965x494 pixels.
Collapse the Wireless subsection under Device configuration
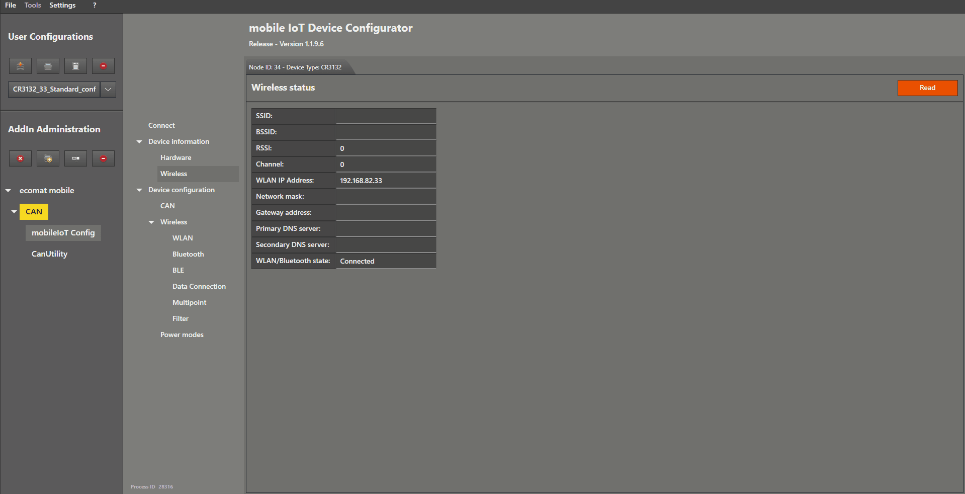[151, 222]
